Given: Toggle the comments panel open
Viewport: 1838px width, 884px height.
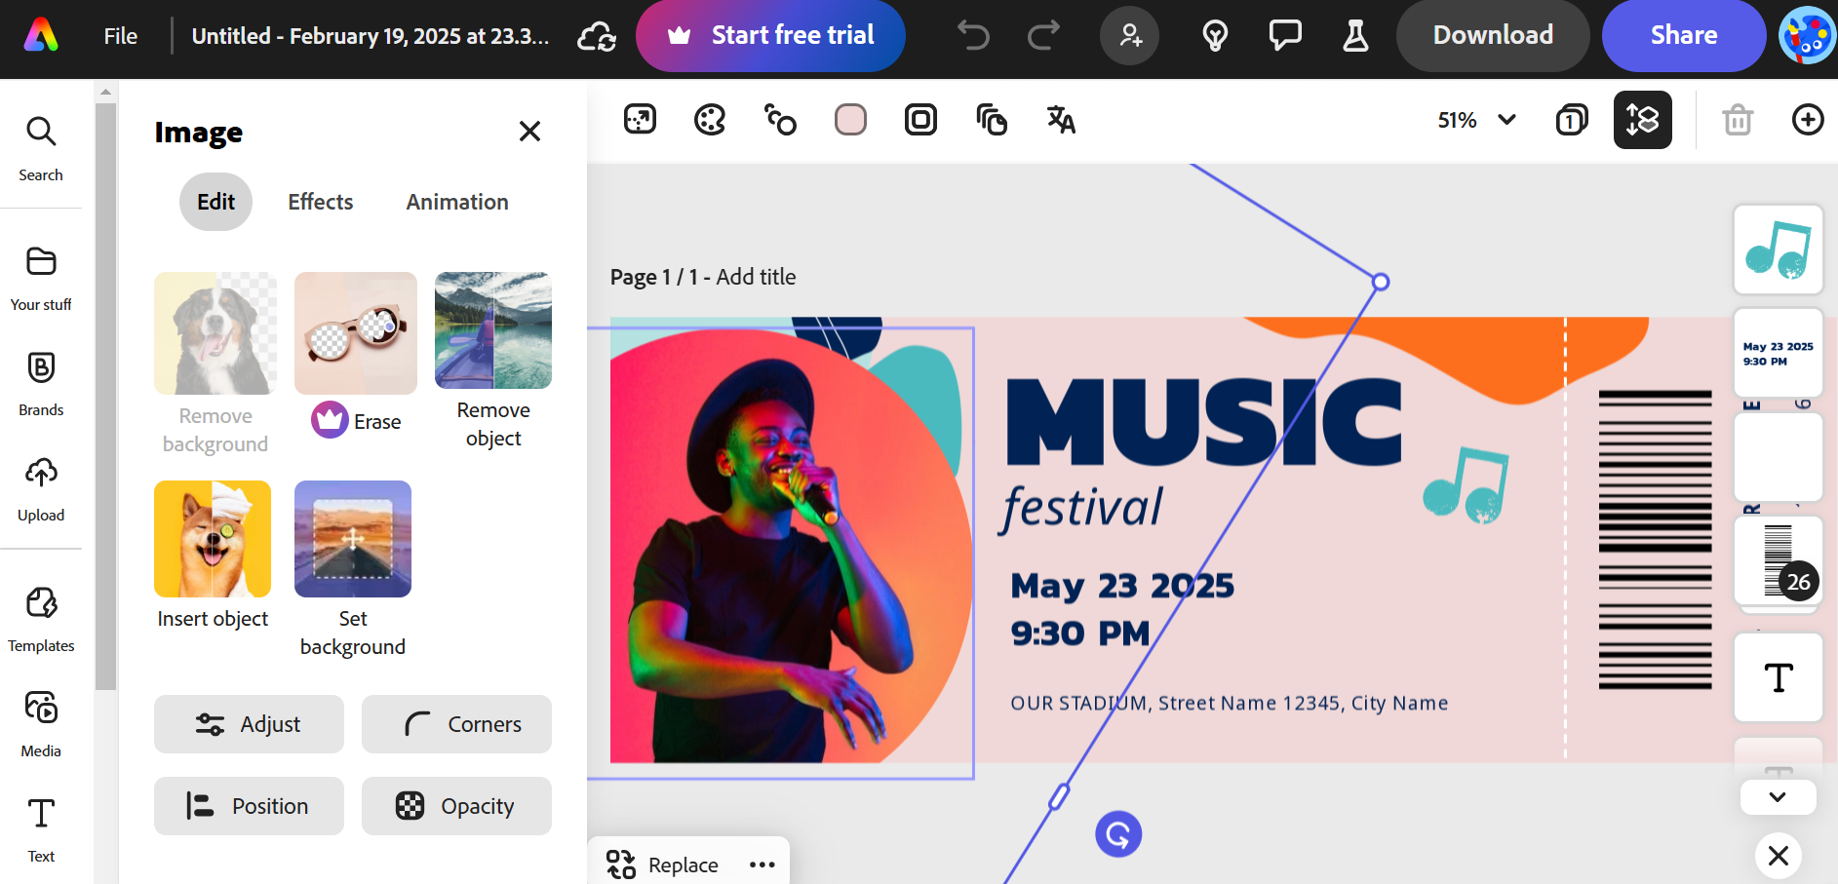Looking at the screenshot, I should (x=1284, y=35).
